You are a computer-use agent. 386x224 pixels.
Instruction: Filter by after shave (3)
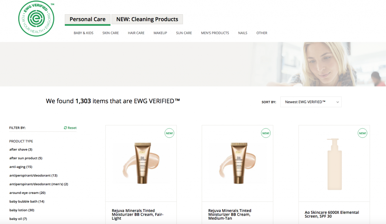21,149
